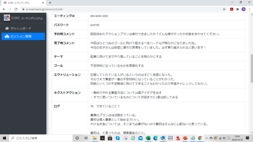Screen dimensions: 253x142
Task: Open Internet Explorer from the taskbar
Action: [x=133, y=138]
